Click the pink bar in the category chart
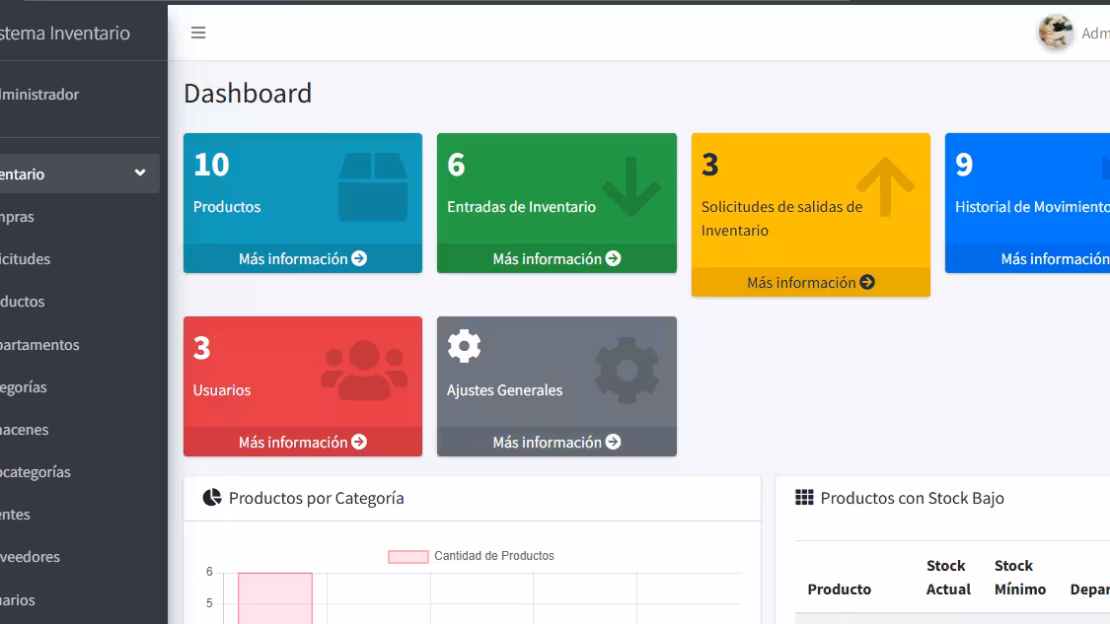This screenshot has width=1110, height=624. pos(275,598)
